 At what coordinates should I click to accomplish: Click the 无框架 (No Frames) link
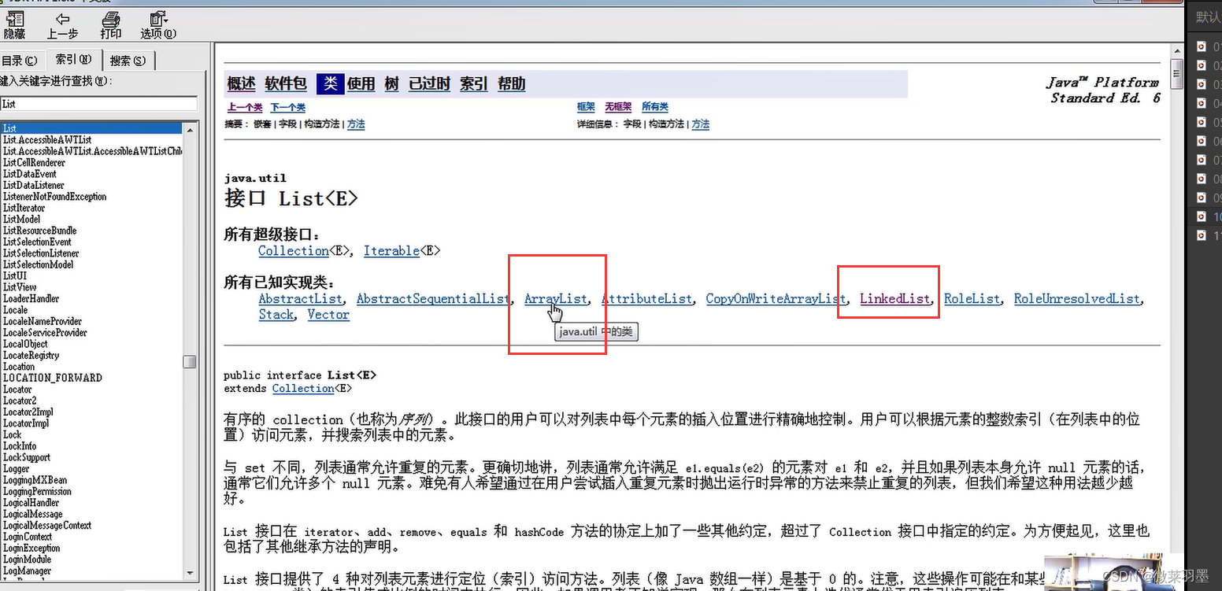pyautogui.click(x=618, y=107)
